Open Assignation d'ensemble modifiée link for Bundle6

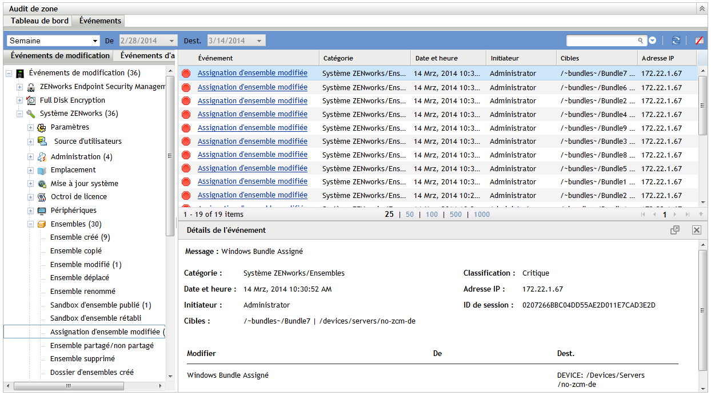pos(253,87)
